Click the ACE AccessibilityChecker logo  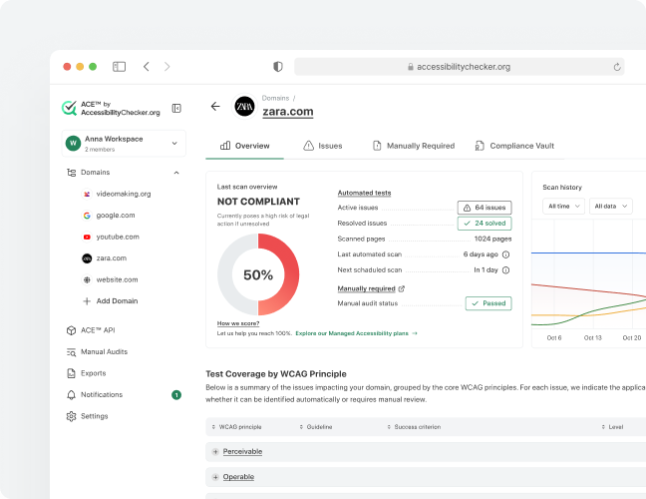point(111,108)
